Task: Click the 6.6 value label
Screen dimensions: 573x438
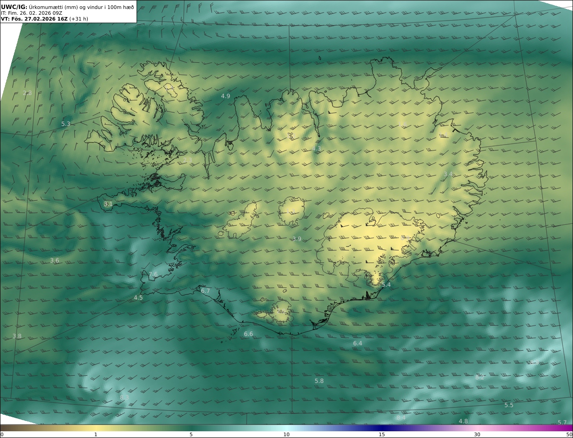Action: (x=248, y=334)
